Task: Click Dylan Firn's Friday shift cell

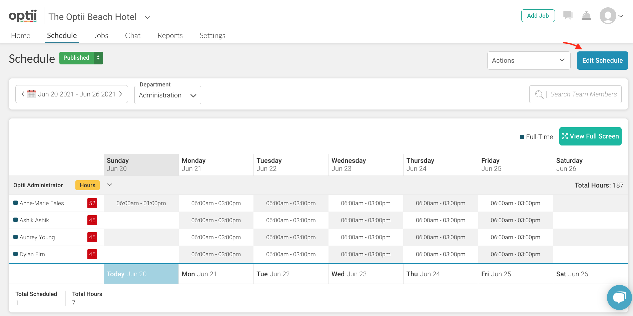Action: 516,254
